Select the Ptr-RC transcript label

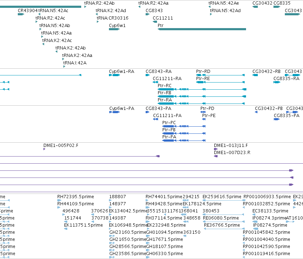(x=164, y=86)
